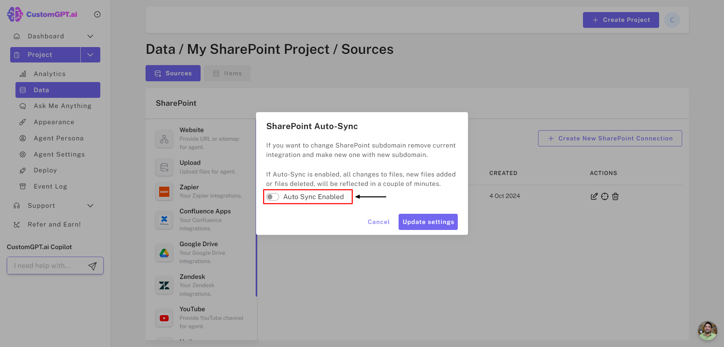Open Refer and Earn!
Image resolution: width=724 pixels, height=347 pixels.
click(x=54, y=224)
